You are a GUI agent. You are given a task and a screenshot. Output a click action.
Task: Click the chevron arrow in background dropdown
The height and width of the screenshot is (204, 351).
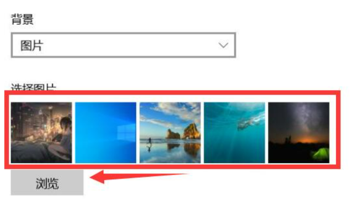coord(223,45)
